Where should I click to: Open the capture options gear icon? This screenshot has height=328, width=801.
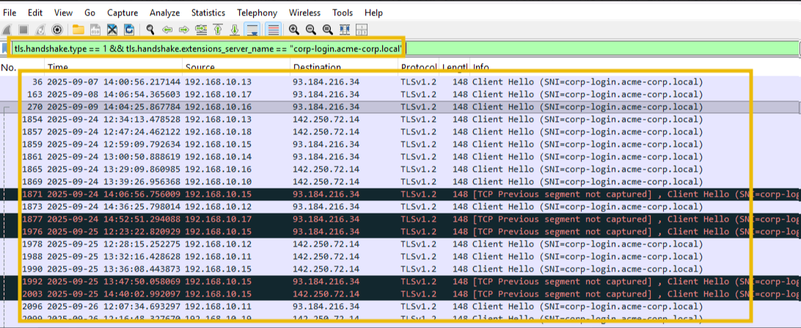[x=56, y=30]
